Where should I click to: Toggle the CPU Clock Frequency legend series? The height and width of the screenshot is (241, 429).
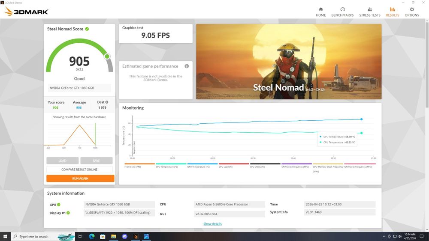coord(296,166)
